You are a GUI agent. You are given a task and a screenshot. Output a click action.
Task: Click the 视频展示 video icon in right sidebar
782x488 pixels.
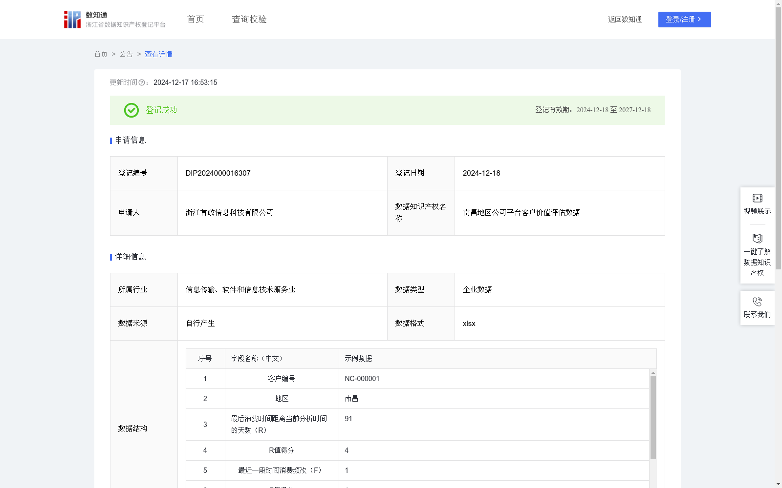coord(757,198)
